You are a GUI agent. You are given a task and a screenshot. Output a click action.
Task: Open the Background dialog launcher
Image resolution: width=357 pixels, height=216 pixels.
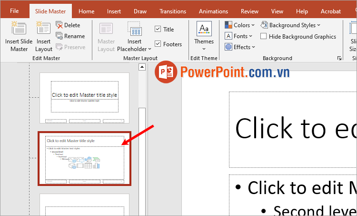[339, 58]
